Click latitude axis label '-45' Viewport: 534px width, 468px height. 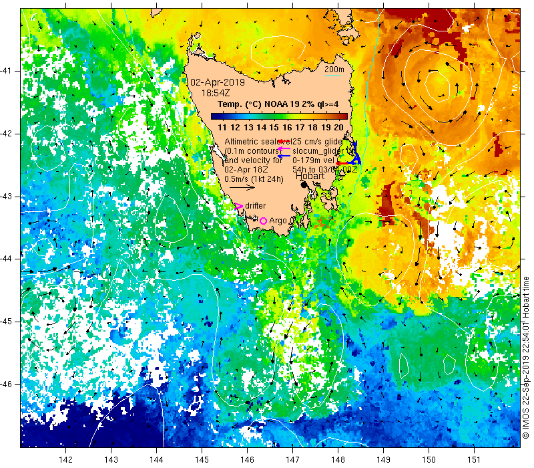pyautogui.click(x=5, y=322)
